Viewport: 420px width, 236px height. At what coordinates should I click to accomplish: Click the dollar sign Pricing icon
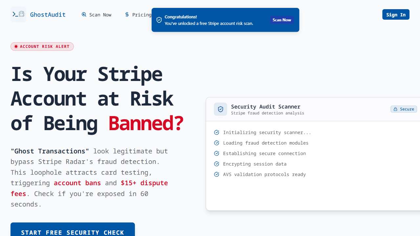tap(127, 15)
